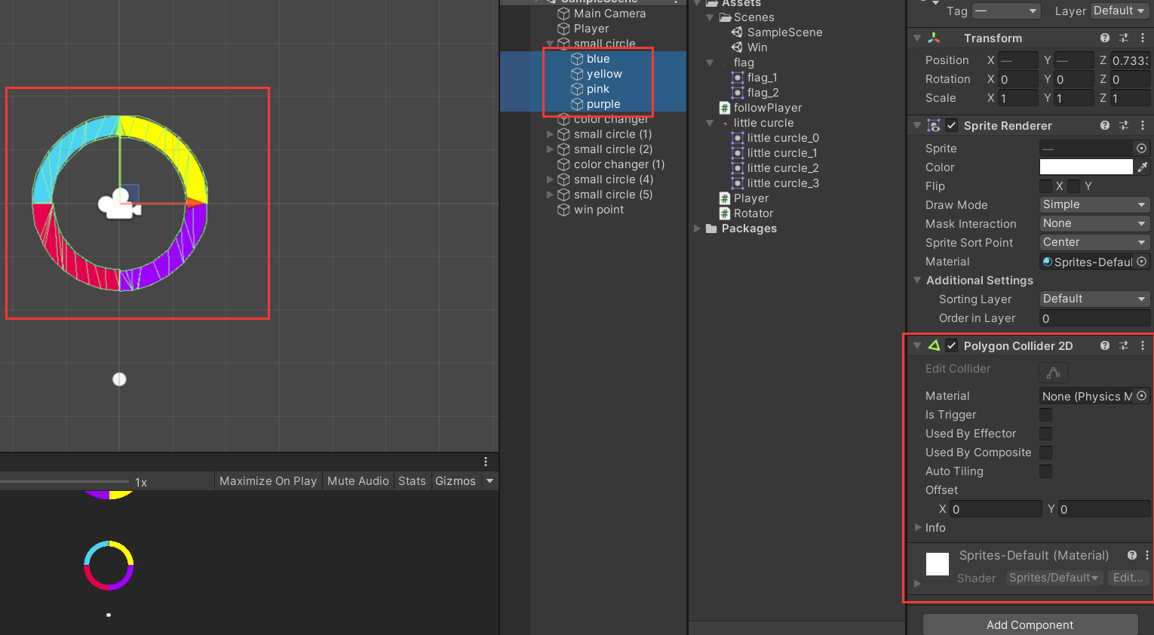The width and height of the screenshot is (1154, 635).
Task: Open Sprite Renderer kebab menu
Action: [1143, 125]
